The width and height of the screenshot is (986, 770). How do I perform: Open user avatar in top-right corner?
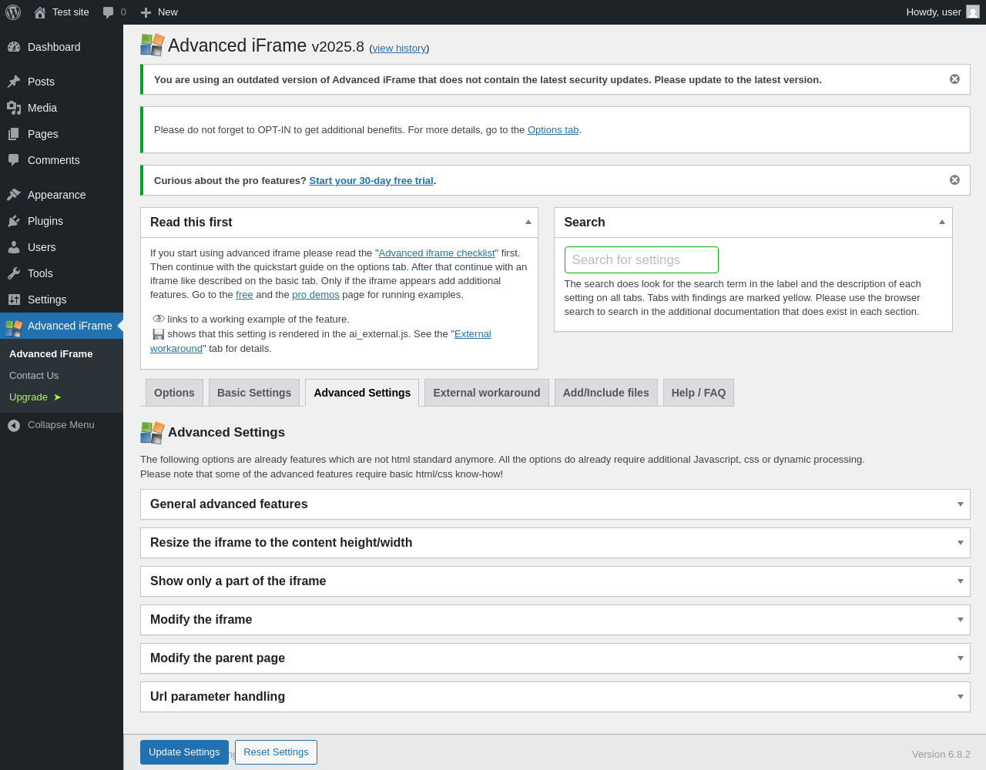pyautogui.click(x=973, y=12)
